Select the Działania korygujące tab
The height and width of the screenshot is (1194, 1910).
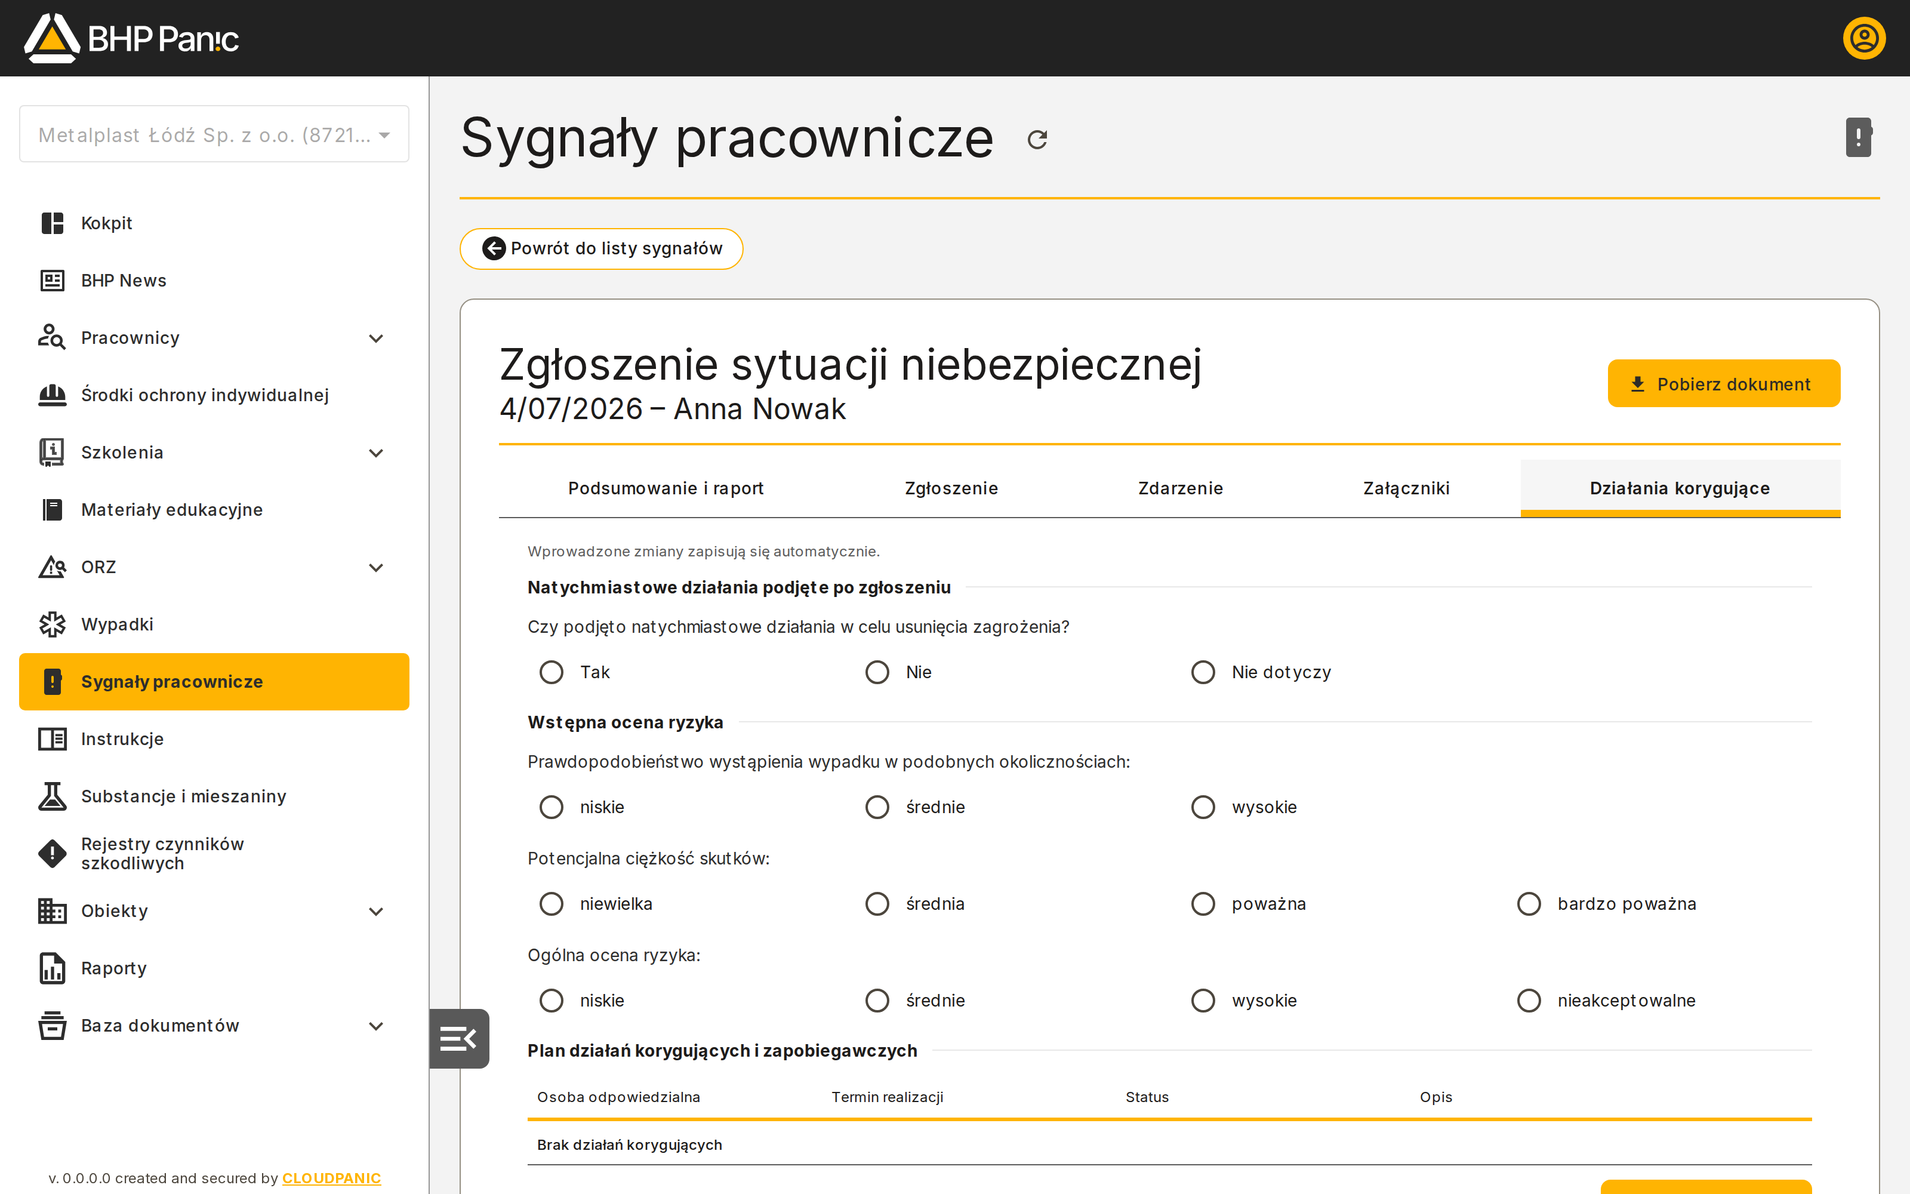click(x=1680, y=488)
